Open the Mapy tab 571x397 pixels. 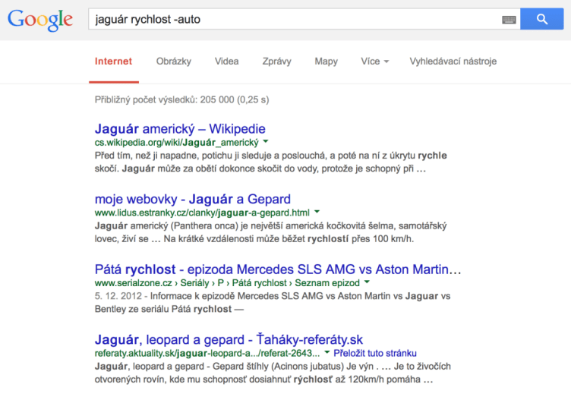click(326, 61)
